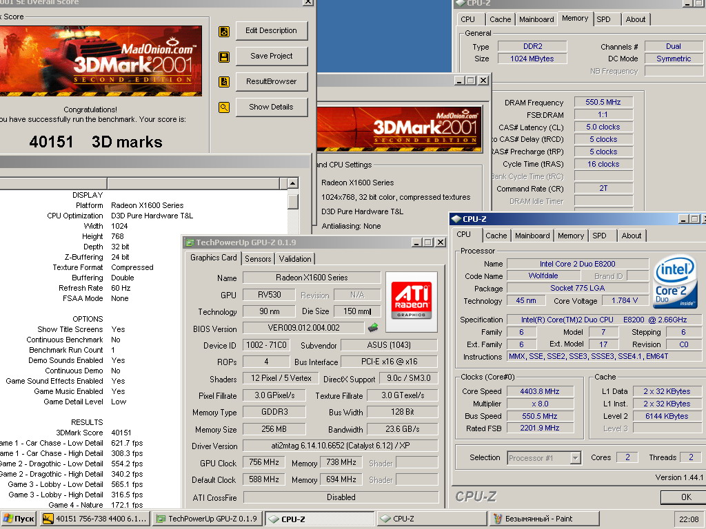The width and height of the screenshot is (706, 529).
Task: Open the 3DMark taskbar item 40151 756-738
Action: click(95, 519)
